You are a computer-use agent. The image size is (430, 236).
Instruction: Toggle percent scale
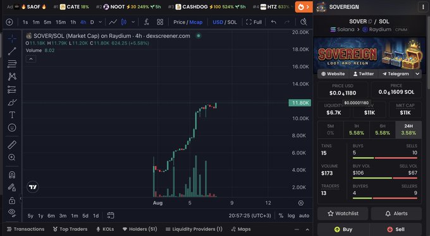[x=281, y=216]
